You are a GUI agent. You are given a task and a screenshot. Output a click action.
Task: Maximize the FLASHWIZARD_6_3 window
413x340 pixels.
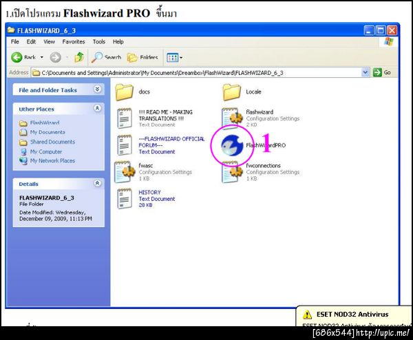tap(381, 30)
